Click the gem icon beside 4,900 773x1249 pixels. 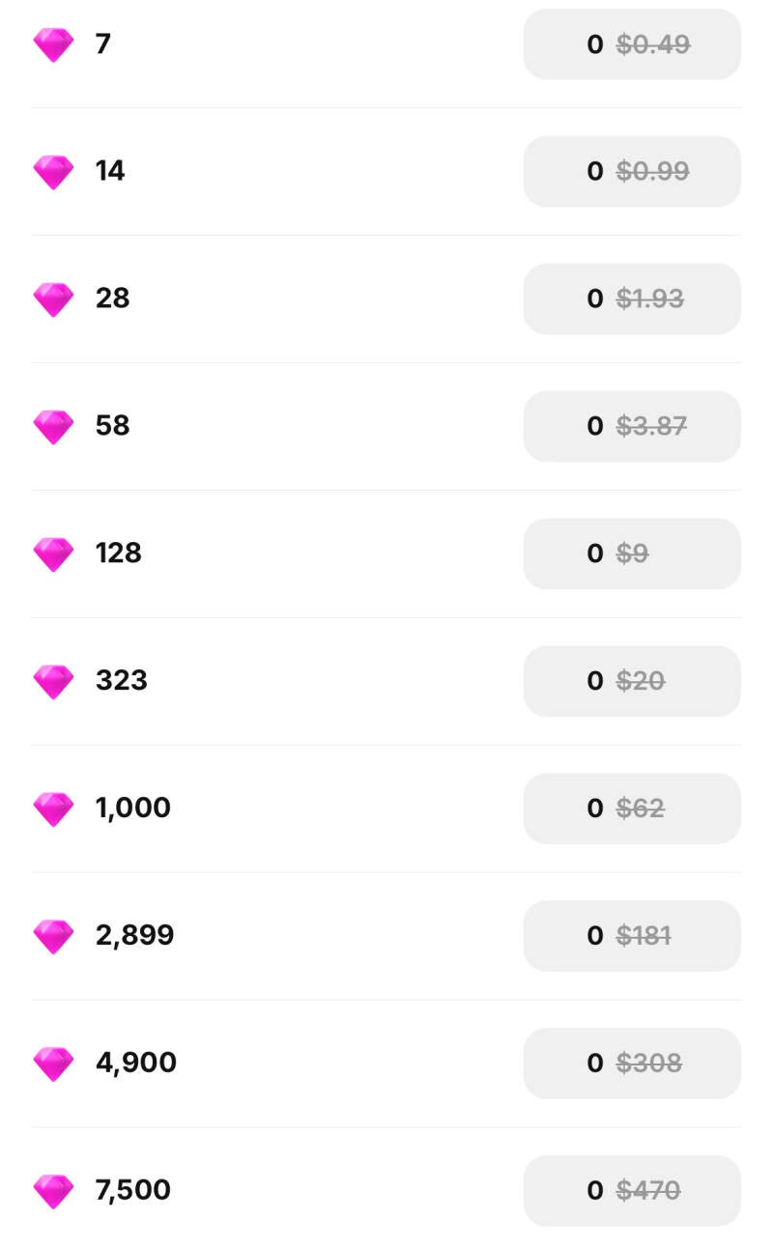[x=53, y=1064]
